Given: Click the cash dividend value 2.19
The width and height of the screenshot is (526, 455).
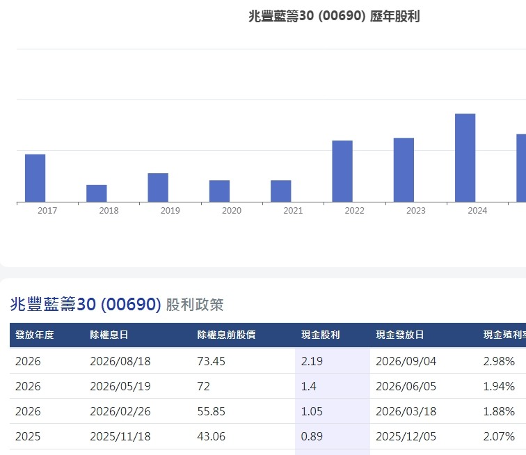Looking at the screenshot, I should click(312, 361).
